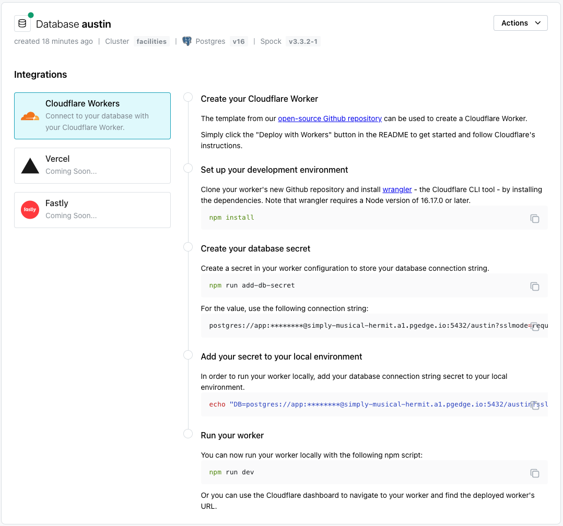Copy the npm run dev command
Image resolution: width=563 pixels, height=526 pixels.
point(534,473)
